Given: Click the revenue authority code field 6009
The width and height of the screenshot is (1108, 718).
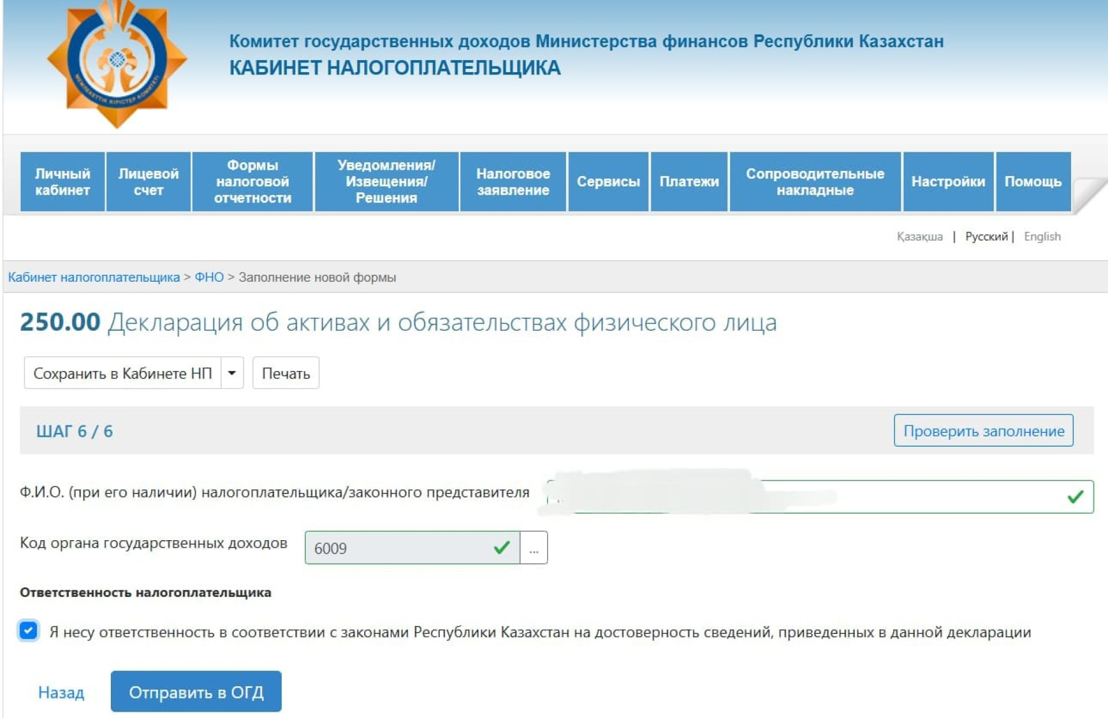Looking at the screenshot, I should click(412, 548).
